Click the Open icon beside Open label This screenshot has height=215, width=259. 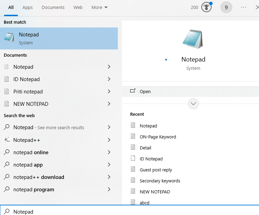tap(133, 91)
